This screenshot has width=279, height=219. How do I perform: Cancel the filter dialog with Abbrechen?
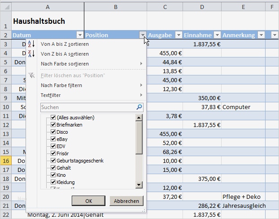coord(126,201)
